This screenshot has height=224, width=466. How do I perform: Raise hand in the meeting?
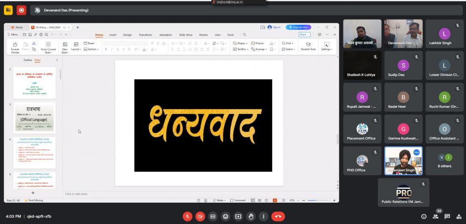pyautogui.click(x=251, y=216)
